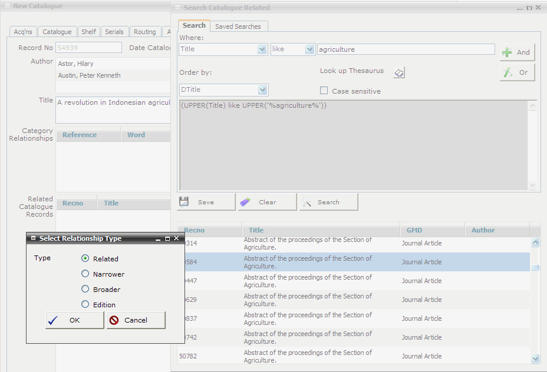Clear the search criteria with eraser
The width and height of the screenshot is (547, 372).
(266, 202)
